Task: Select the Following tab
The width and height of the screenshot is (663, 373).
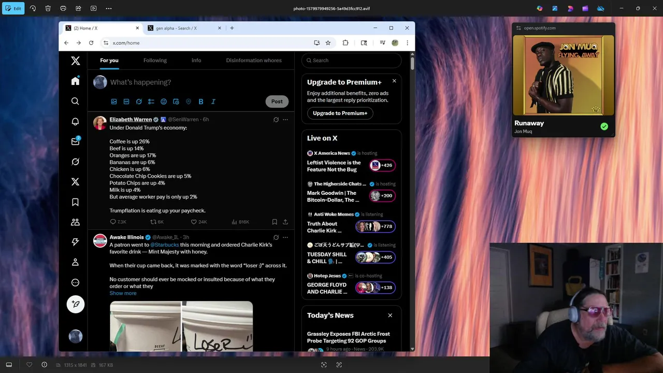Action: point(155,61)
